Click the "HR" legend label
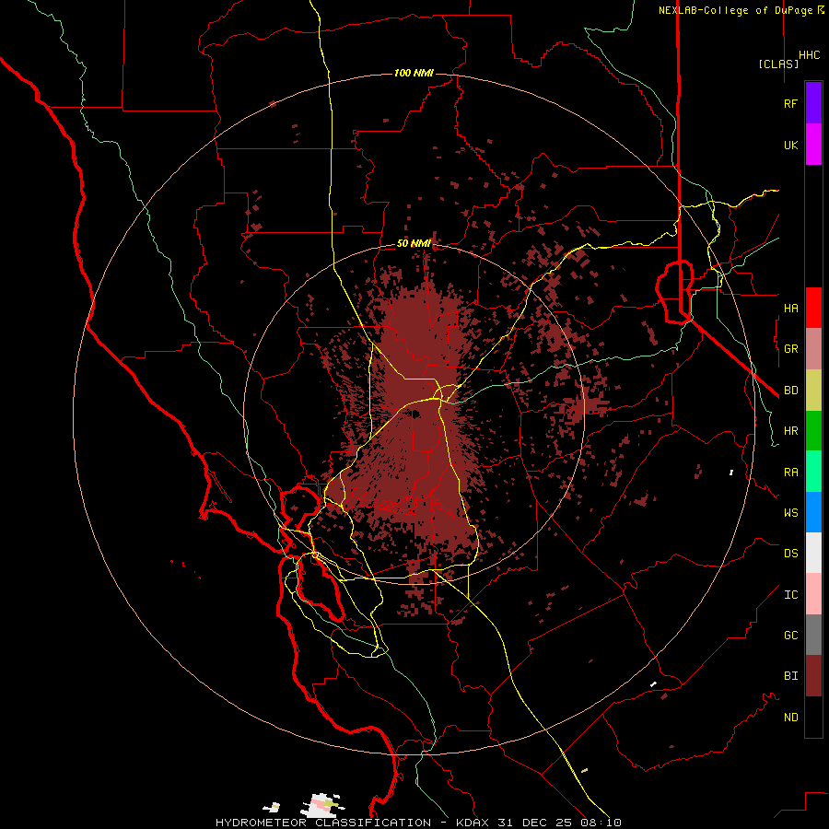Image resolution: width=829 pixels, height=829 pixels. pos(790,431)
